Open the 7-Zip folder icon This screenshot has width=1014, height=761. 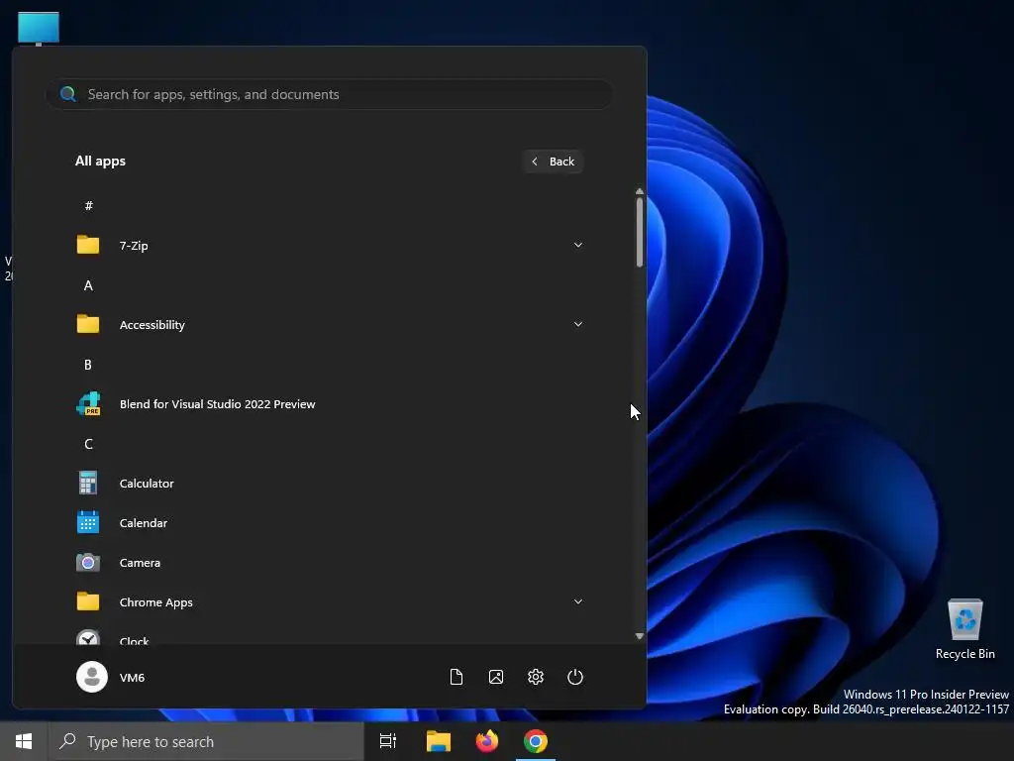[x=88, y=245]
